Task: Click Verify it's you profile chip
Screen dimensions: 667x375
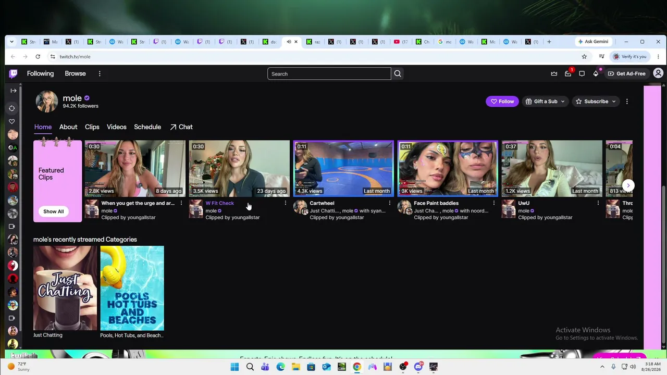Action: pyautogui.click(x=629, y=56)
